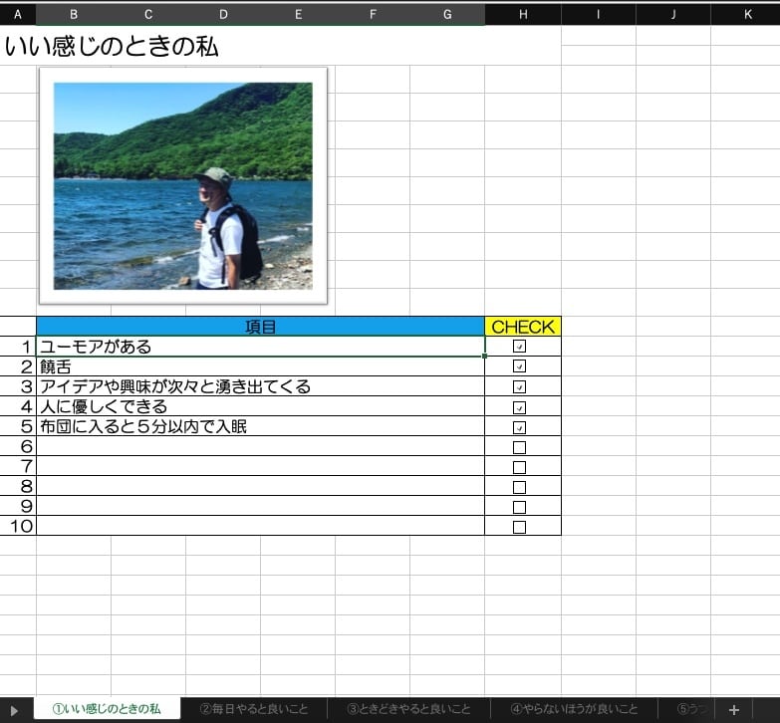Select column E header

(298, 14)
